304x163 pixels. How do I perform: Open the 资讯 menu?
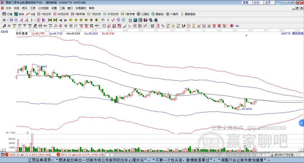pos(24,8)
